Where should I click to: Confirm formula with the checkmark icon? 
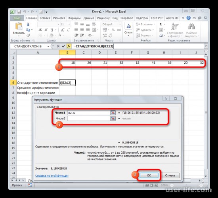pyautogui.click(x=63, y=46)
